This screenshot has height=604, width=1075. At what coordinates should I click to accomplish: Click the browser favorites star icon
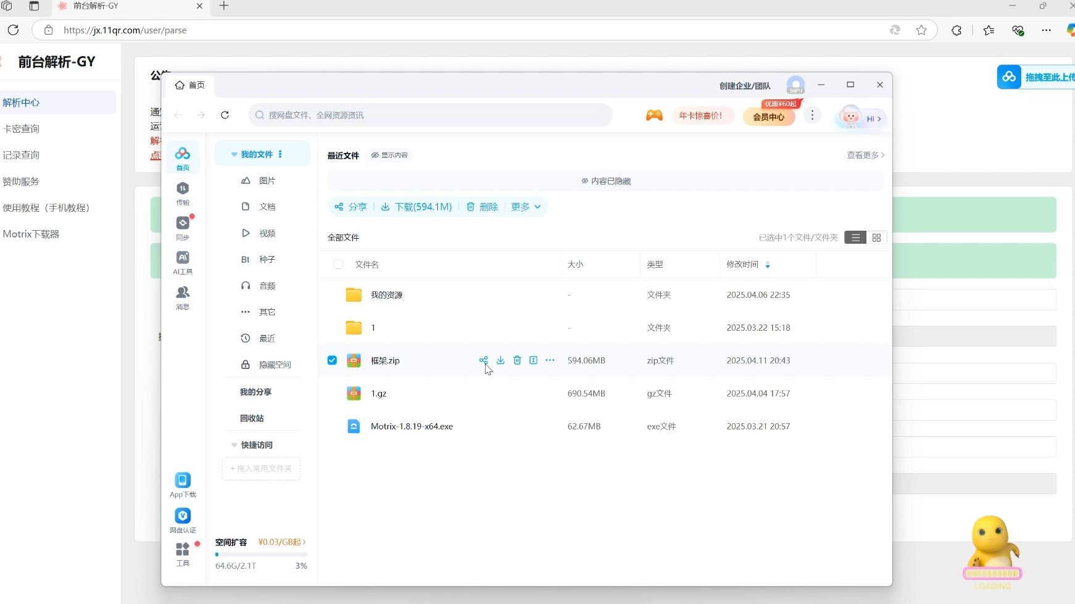(x=921, y=30)
